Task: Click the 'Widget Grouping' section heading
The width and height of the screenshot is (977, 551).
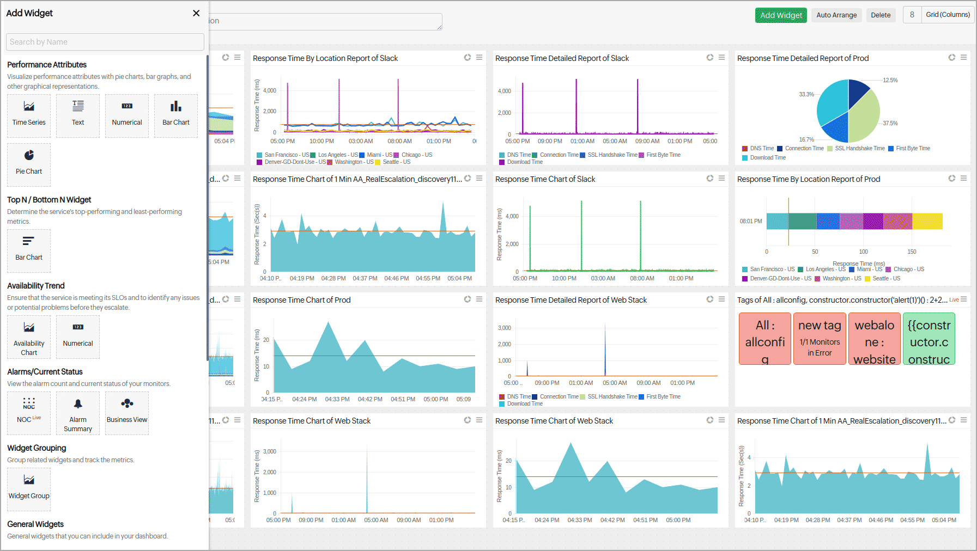Action: (37, 448)
